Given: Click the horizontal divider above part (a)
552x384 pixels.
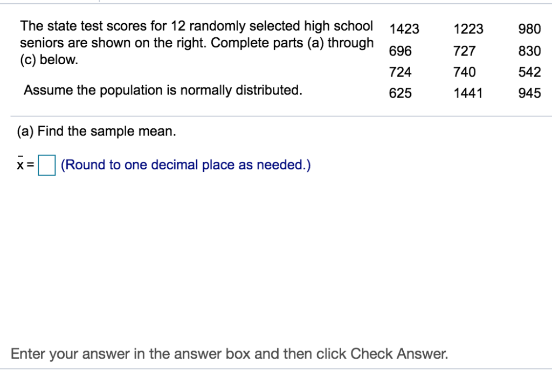Looking at the screenshot, I should coord(276,114).
